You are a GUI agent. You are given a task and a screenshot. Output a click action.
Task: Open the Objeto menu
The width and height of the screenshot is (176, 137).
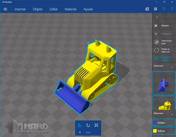38,9
